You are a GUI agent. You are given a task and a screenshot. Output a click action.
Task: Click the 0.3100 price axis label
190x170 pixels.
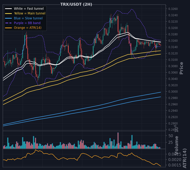tap(173, 60)
